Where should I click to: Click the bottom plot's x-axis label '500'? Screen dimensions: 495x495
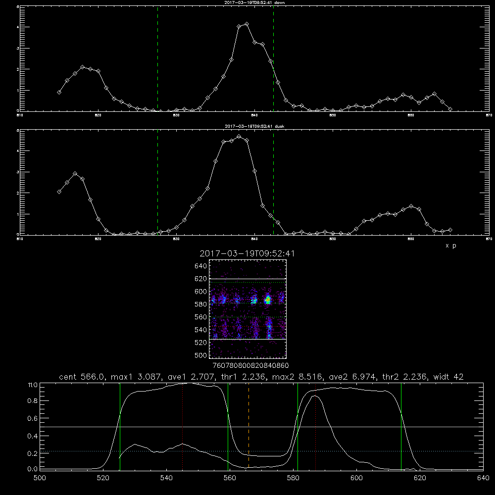(40, 478)
